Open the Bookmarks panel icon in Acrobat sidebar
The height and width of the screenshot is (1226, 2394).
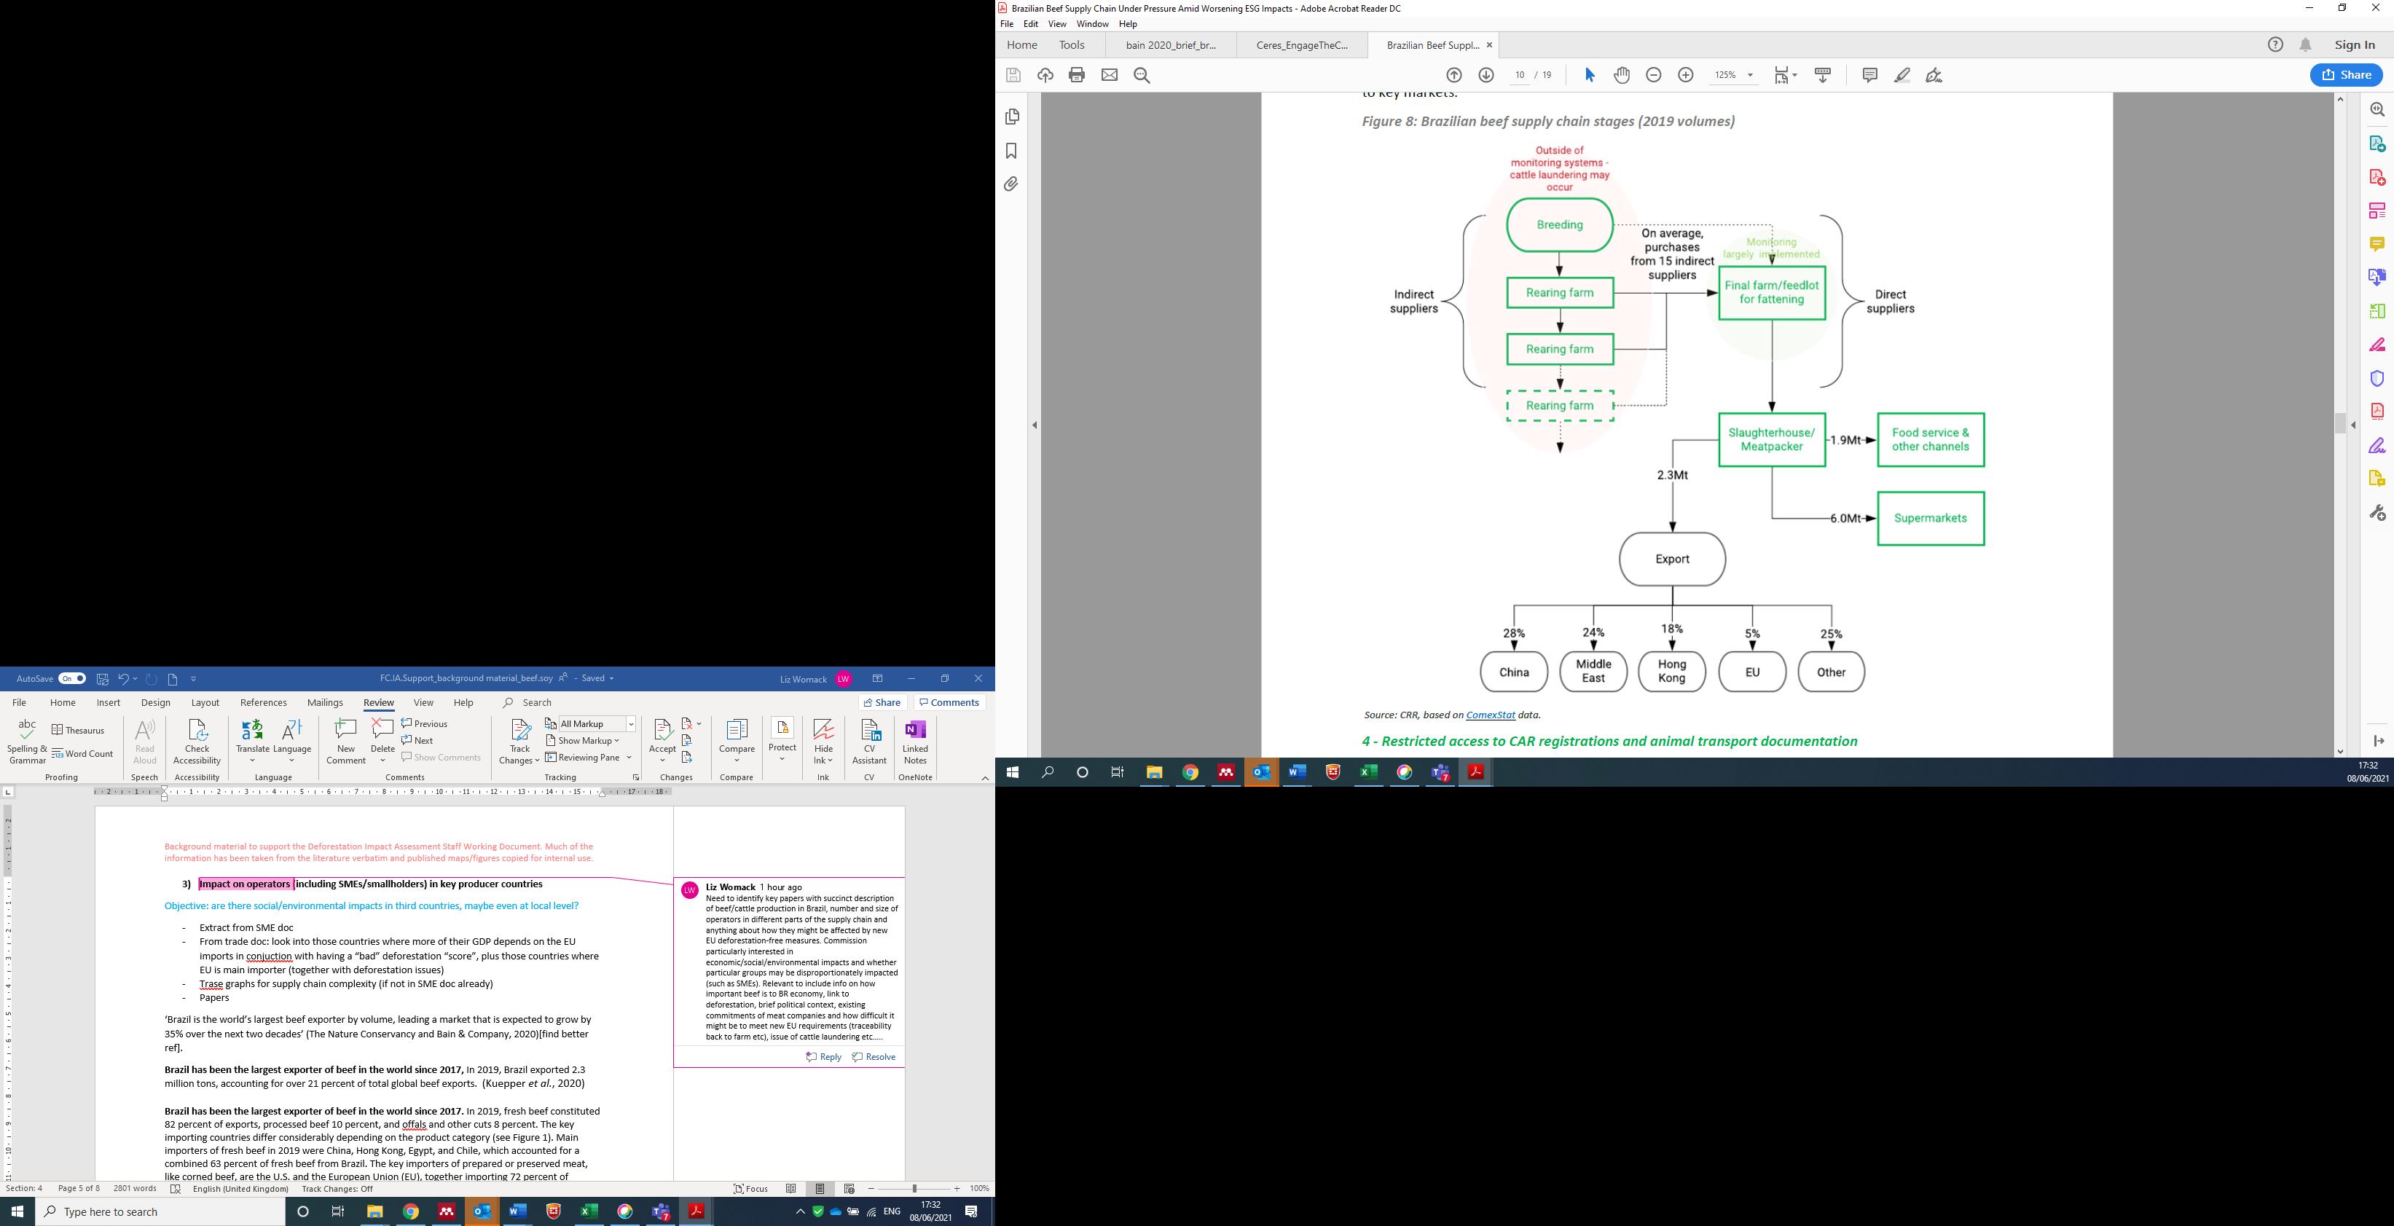[x=1012, y=151]
